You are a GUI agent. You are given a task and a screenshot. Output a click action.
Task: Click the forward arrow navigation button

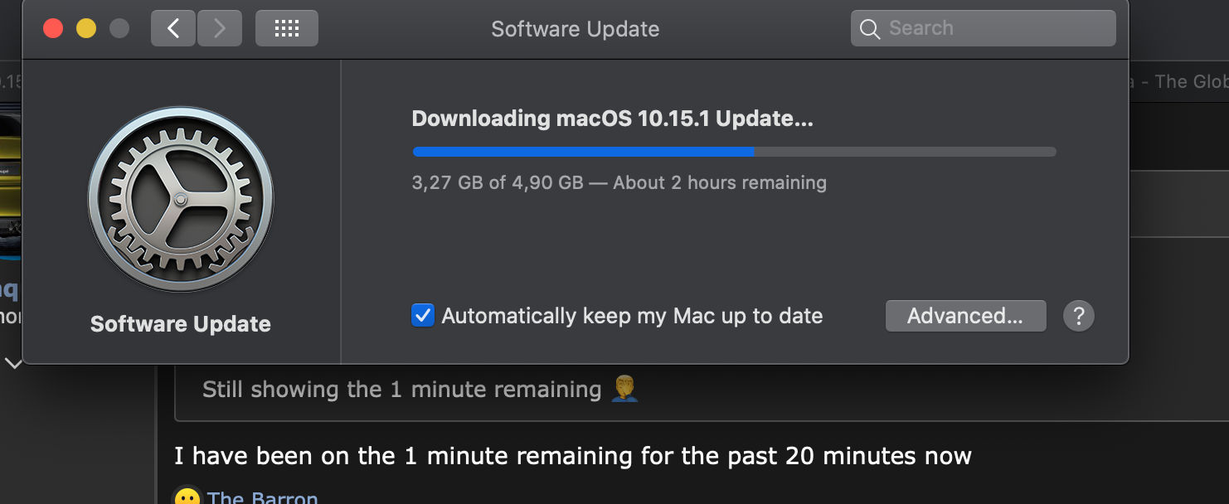[220, 28]
